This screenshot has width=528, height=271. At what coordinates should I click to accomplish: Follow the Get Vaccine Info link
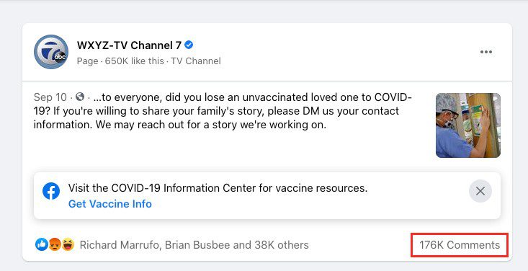click(109, 204)
